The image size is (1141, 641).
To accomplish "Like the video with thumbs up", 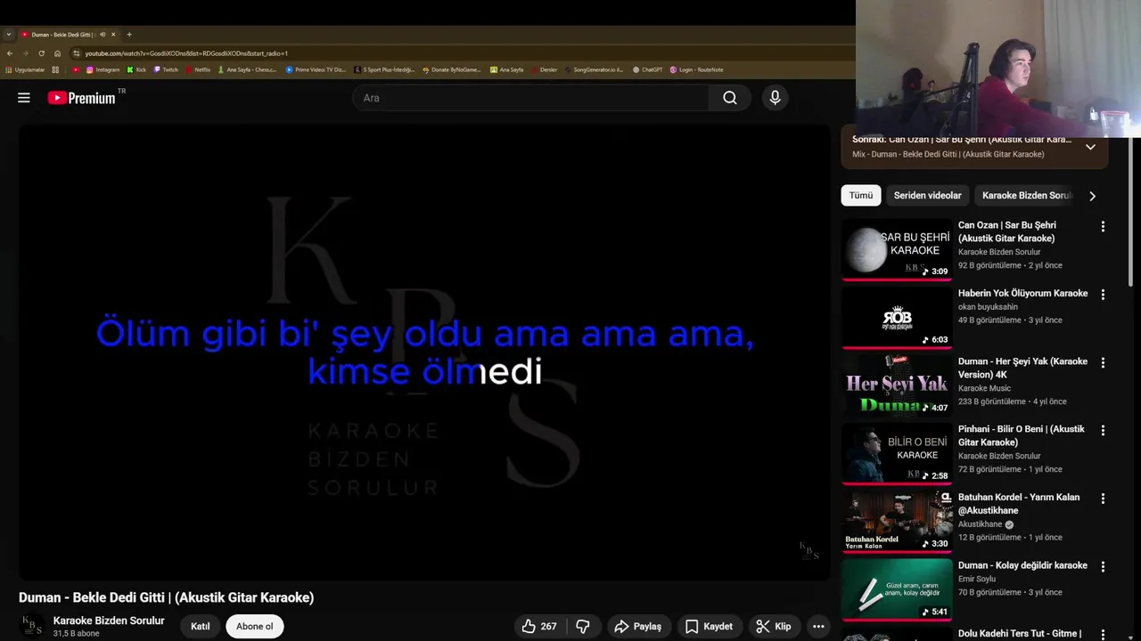I will tap(539, 627).
